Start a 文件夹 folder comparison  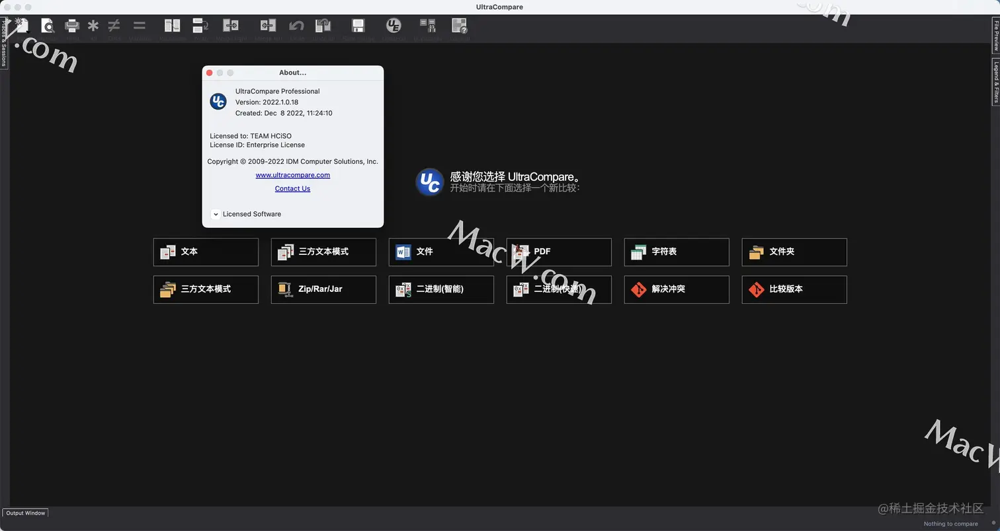point(794,252)
